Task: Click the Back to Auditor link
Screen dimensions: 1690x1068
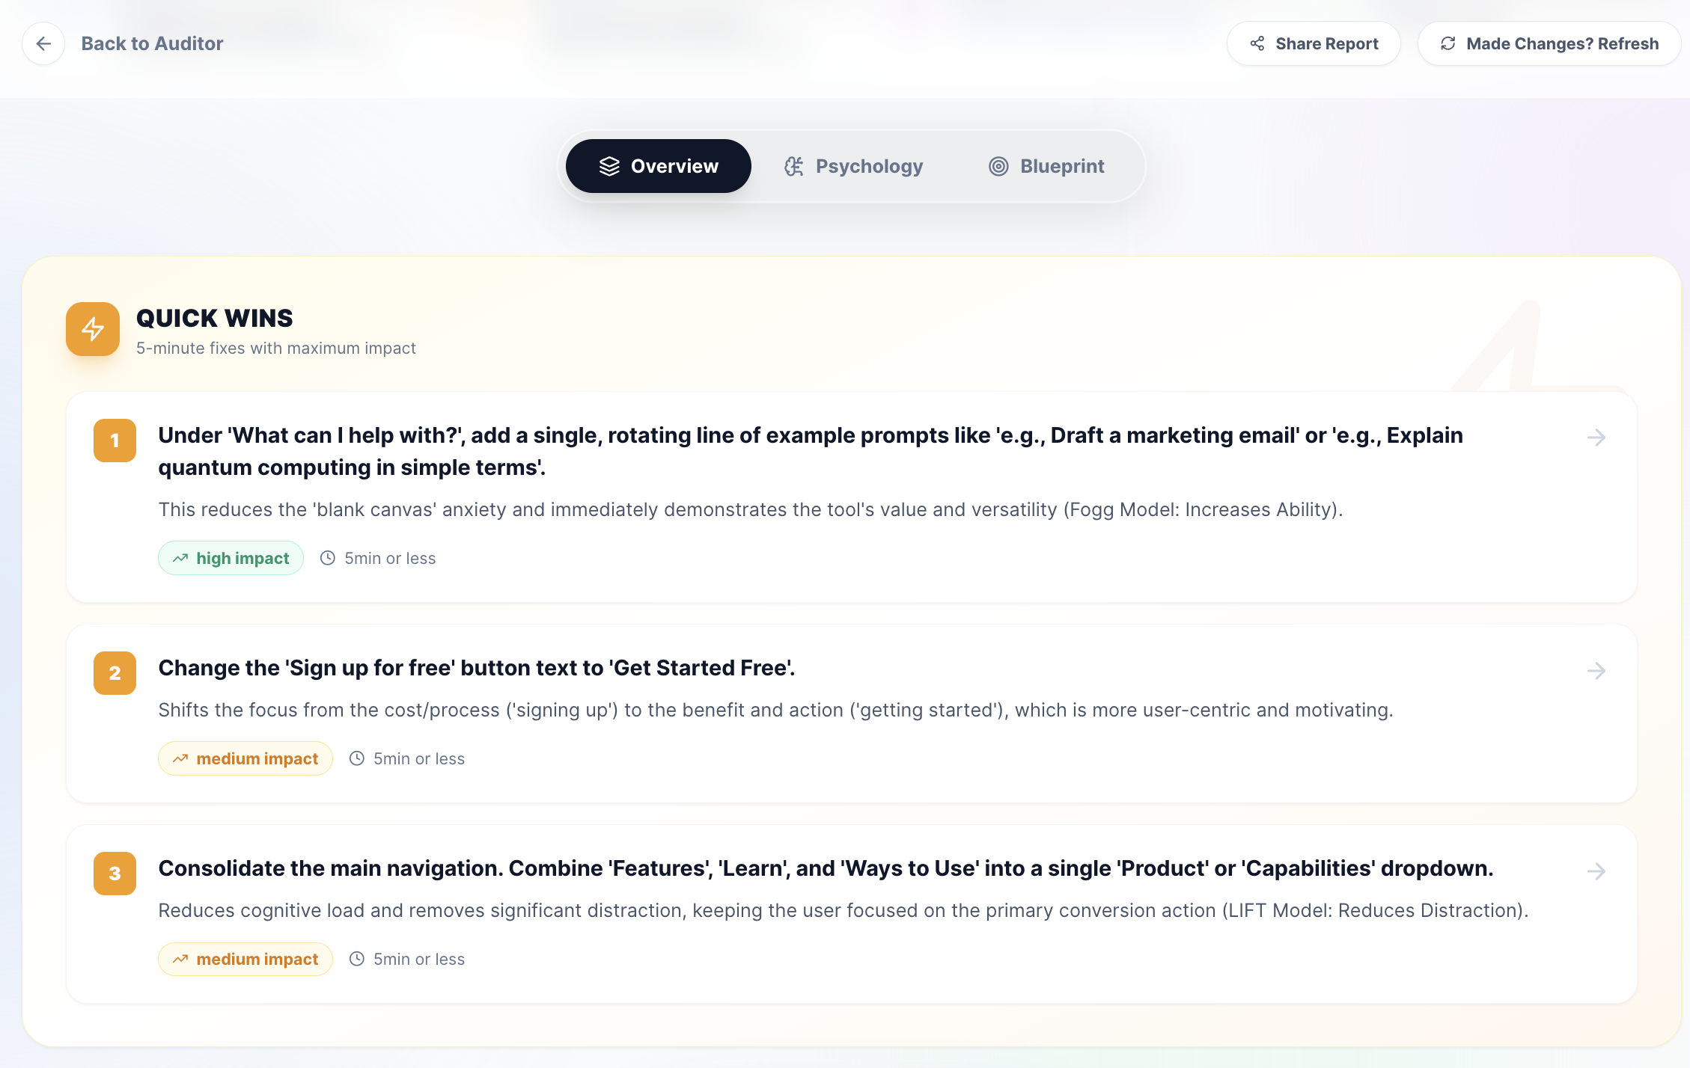Action: coord(152,44)
